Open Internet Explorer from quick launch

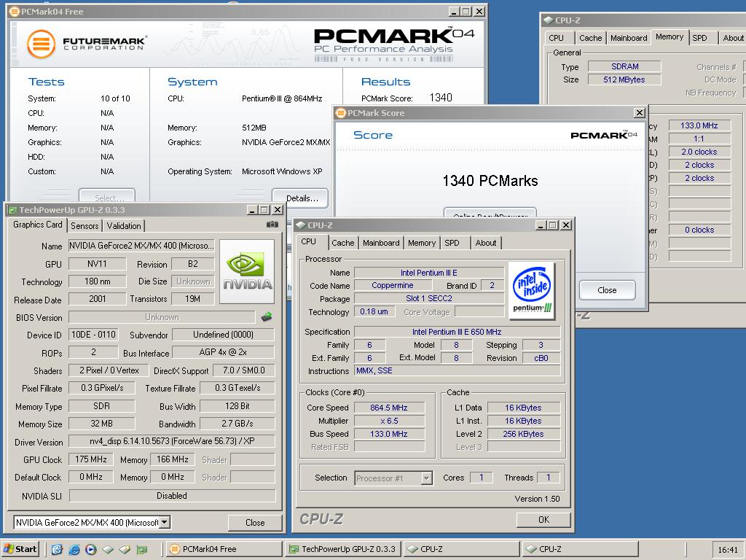pyautogui.click(x=74, y=549)
